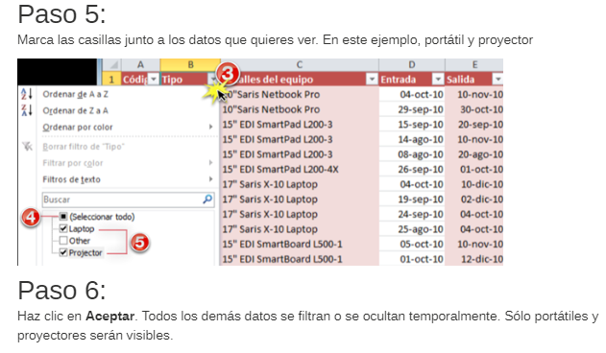Open Filtros de texto menu entry
The width and height of the screenshot is (606, 353).
tap(71, 179)
